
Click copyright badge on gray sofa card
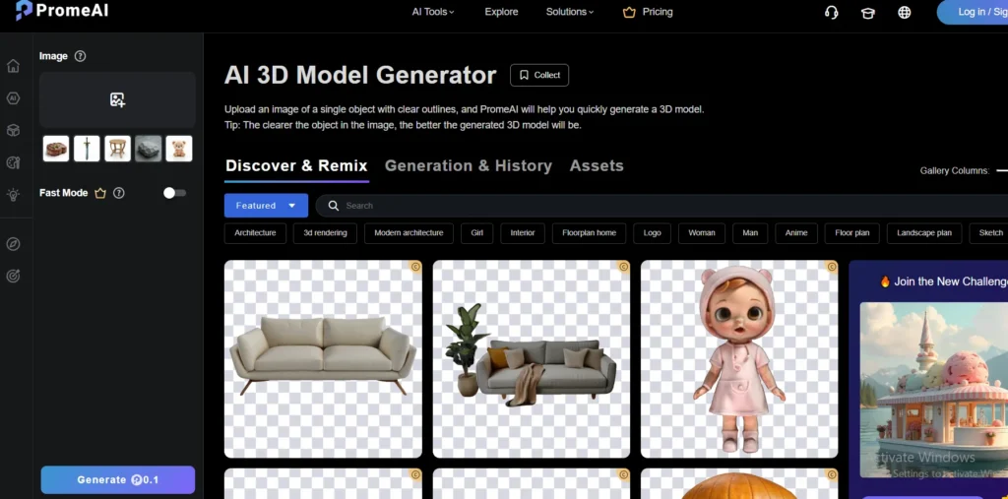(x=623, y=266)
